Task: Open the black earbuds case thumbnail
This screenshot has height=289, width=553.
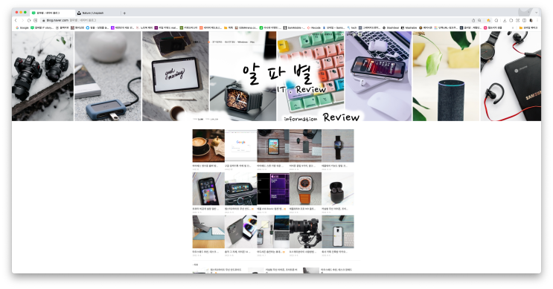Action: click(338, 189)
